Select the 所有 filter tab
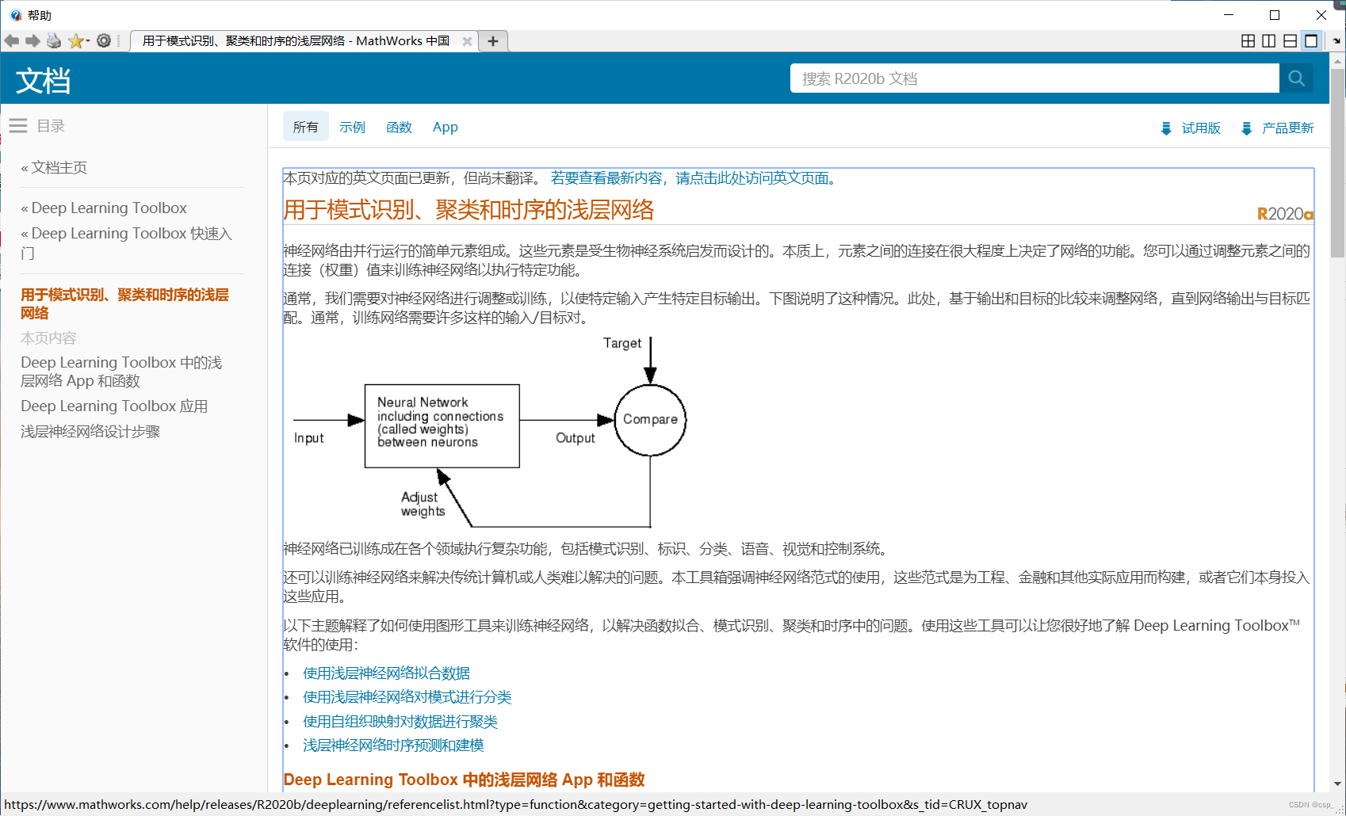The width and height of the screenshot is (1346, 816). pos(305,127)
